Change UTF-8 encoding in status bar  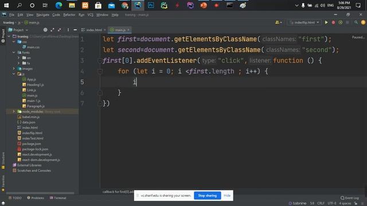coord(331,203)
